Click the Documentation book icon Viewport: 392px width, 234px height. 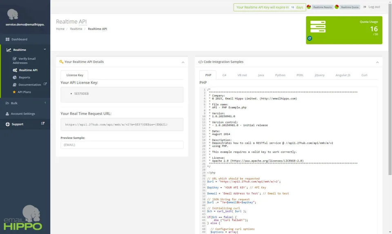[x=15, y=85]
